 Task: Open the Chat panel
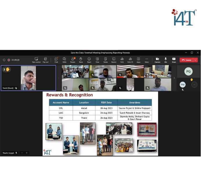pos(56,60)
